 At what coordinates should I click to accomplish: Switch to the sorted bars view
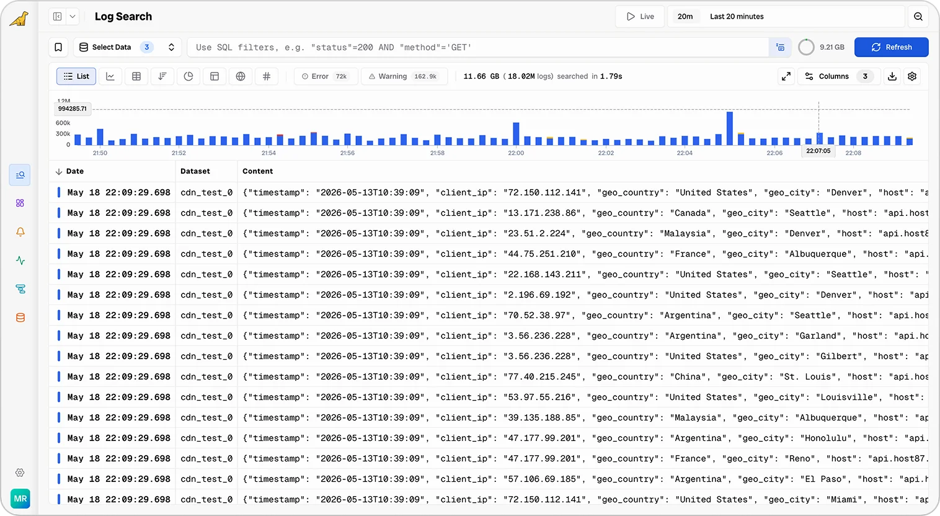click(x=162, y=76)
